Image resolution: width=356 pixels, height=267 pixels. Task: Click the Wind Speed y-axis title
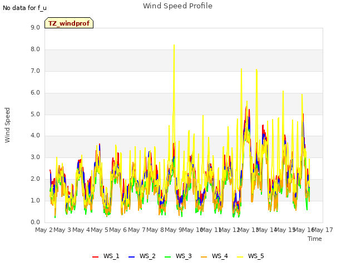coord(7,125)
